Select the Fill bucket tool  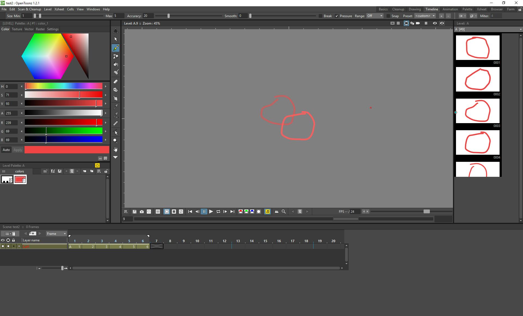coord(115,65)
